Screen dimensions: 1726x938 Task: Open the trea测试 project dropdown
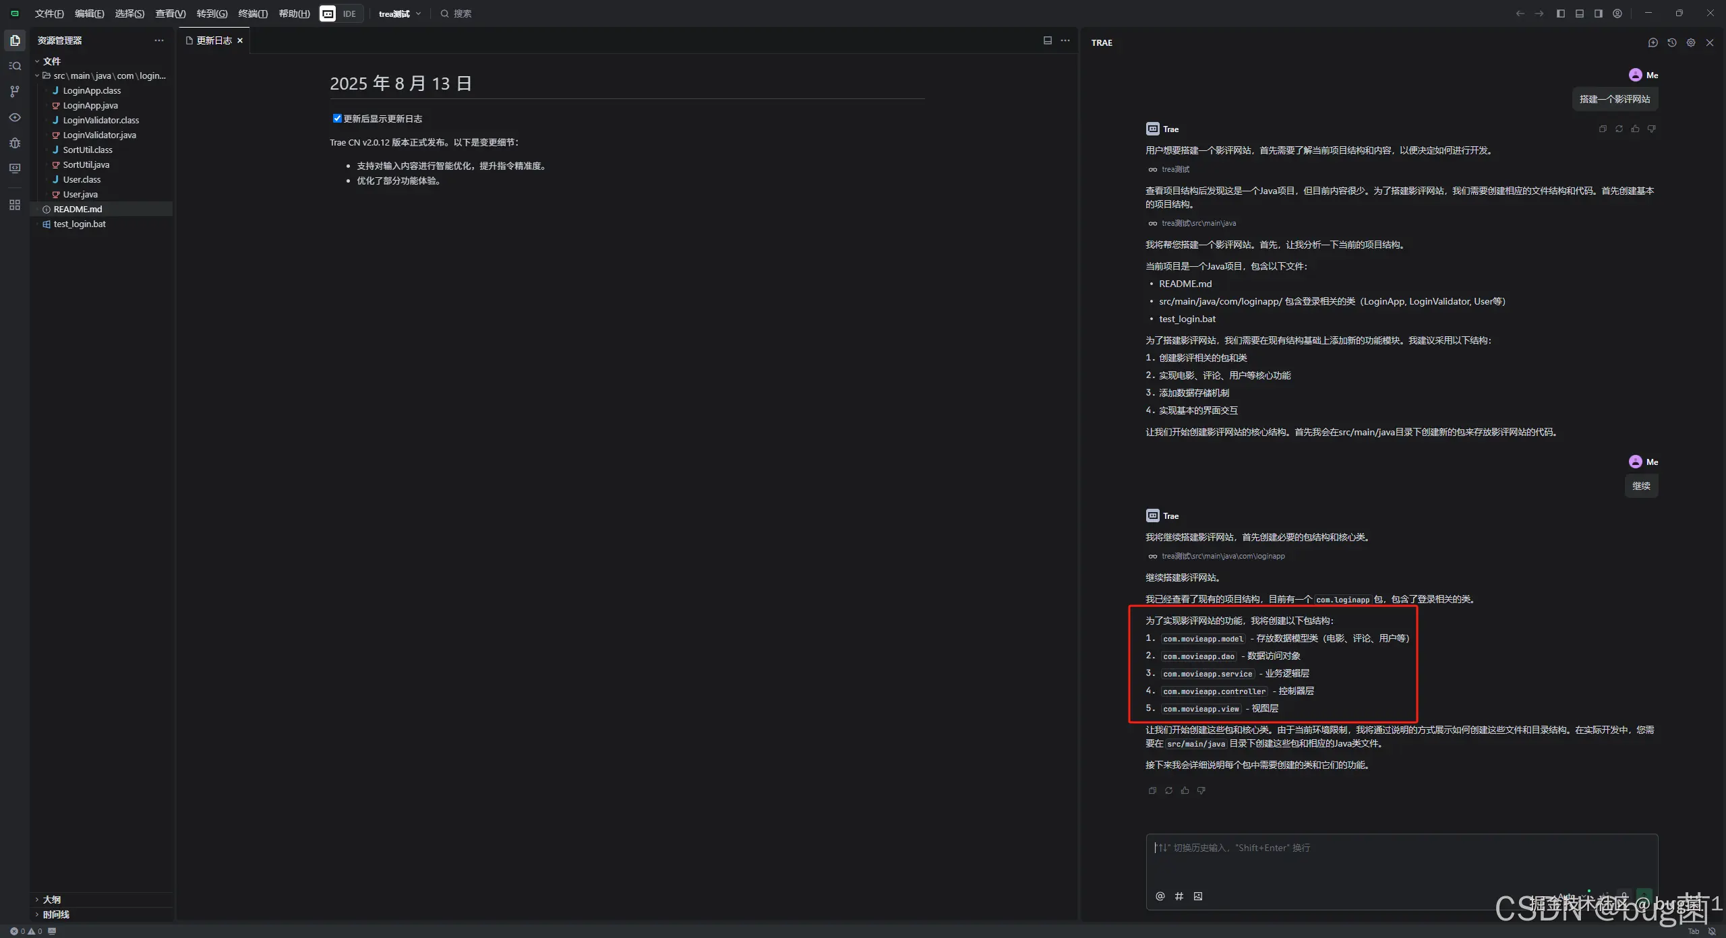[399, 13]
